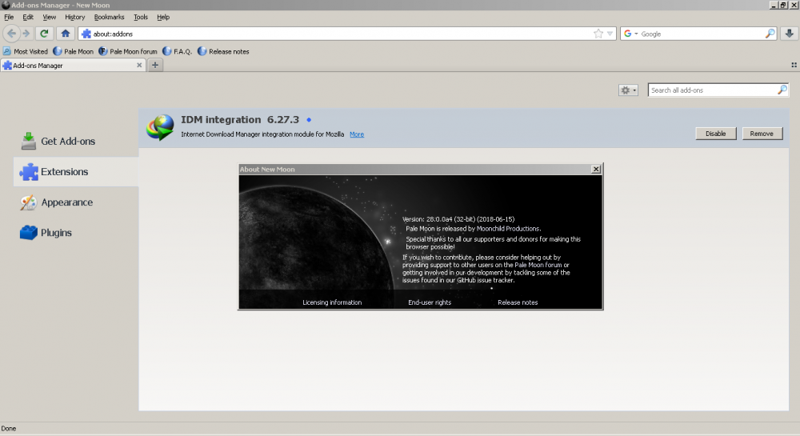Click the IDM integration extension icon
The image size is (800, 436).
[x=160, y=127]
